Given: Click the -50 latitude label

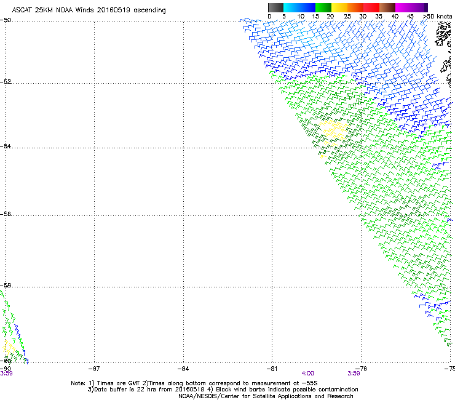Looking at the screenshot, I should pos(6,20).
